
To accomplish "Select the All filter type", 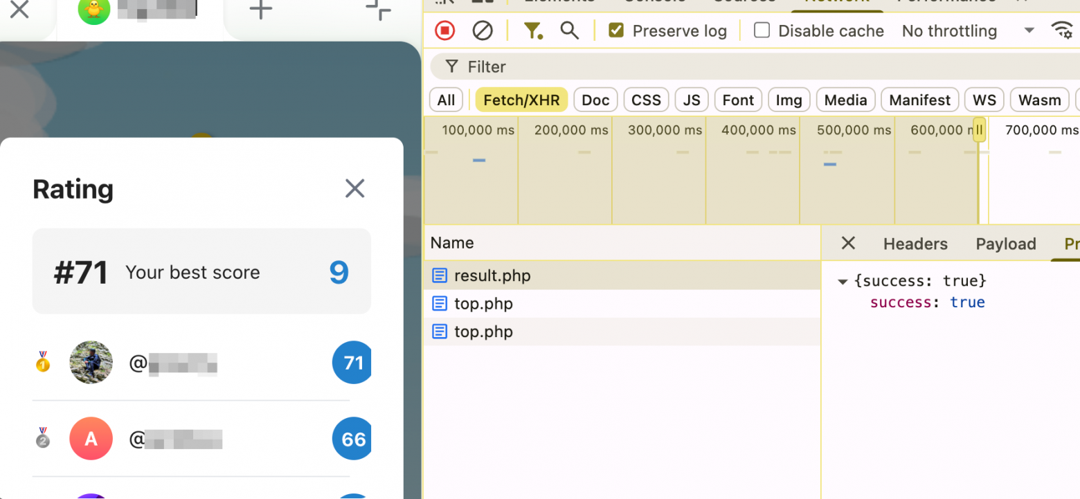I will click(x=447, y=100).
